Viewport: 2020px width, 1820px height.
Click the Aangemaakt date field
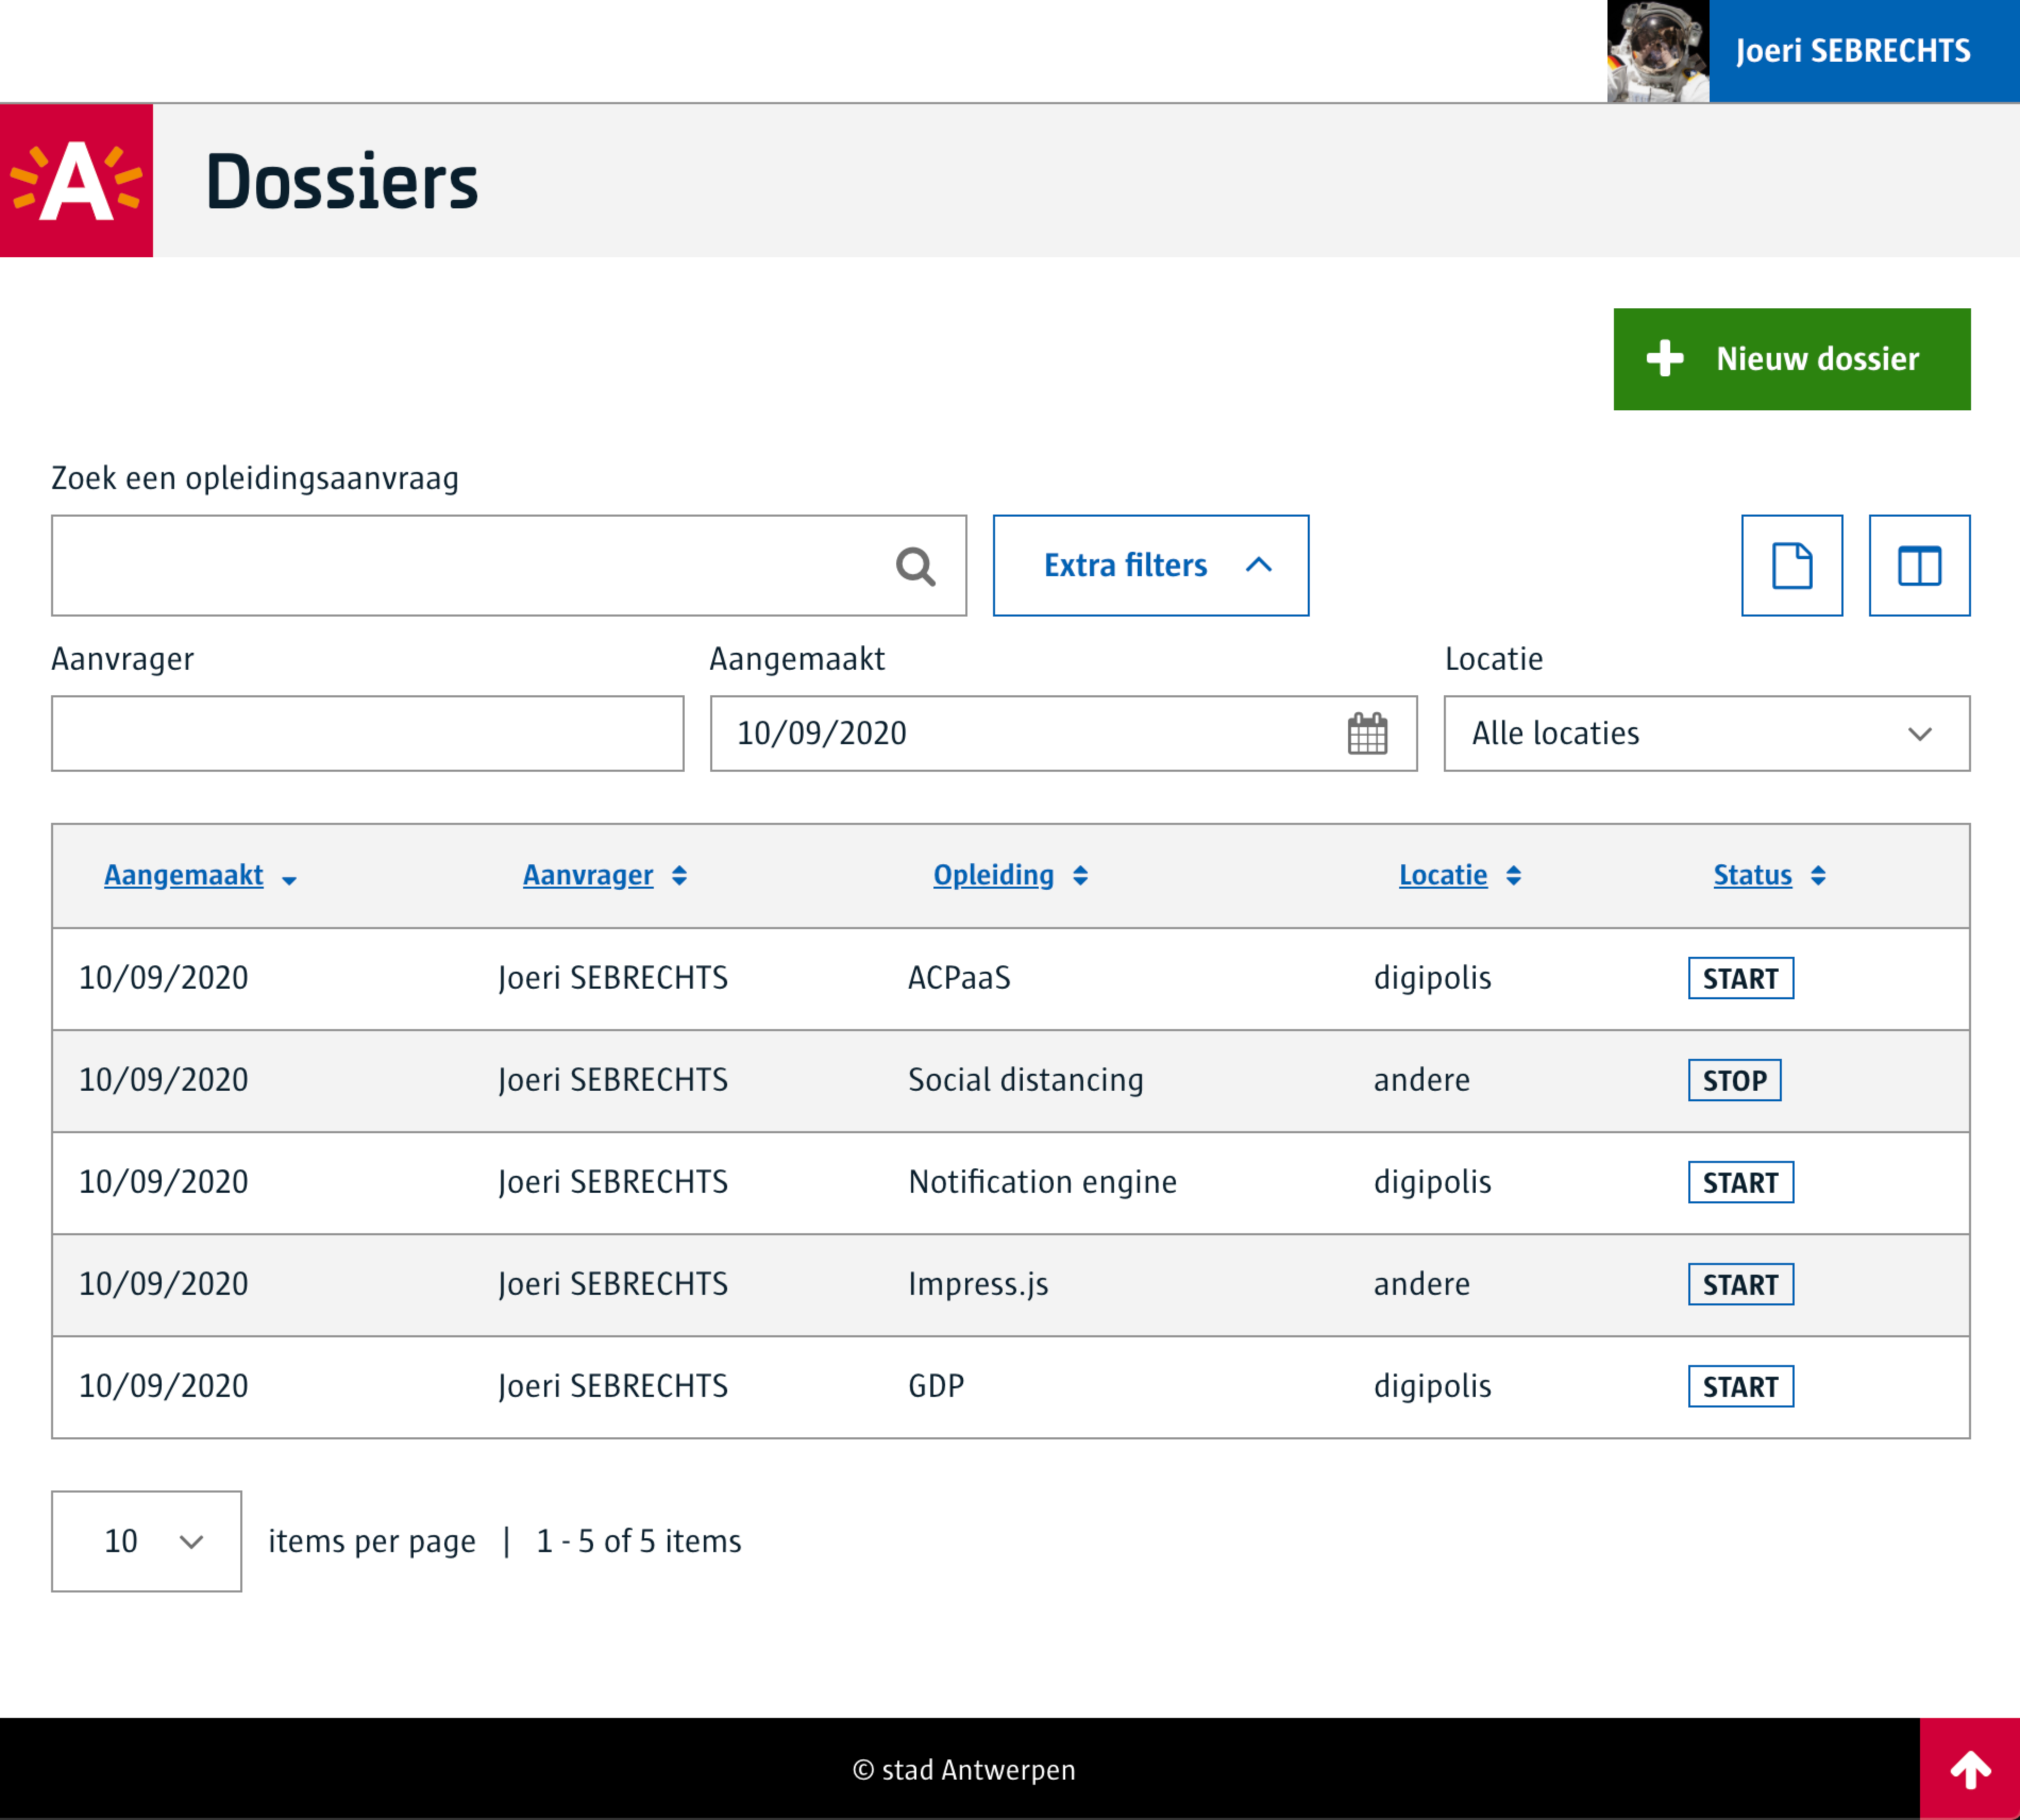[1063, 733]
